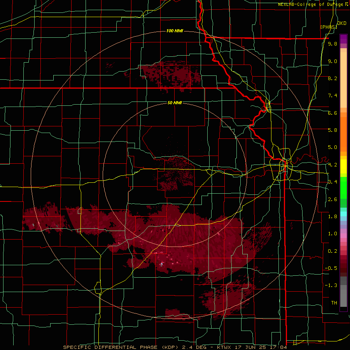Pick the dark orange band on the color bar

coord(343,134)
